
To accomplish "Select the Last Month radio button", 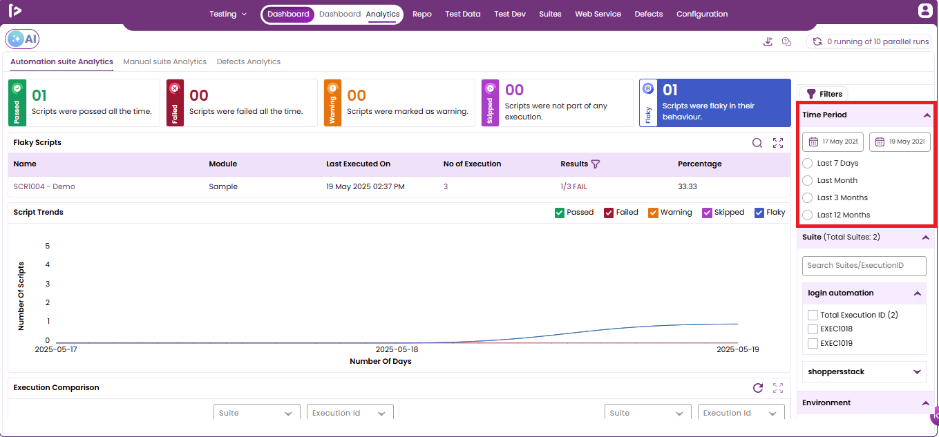I will 808,180.
